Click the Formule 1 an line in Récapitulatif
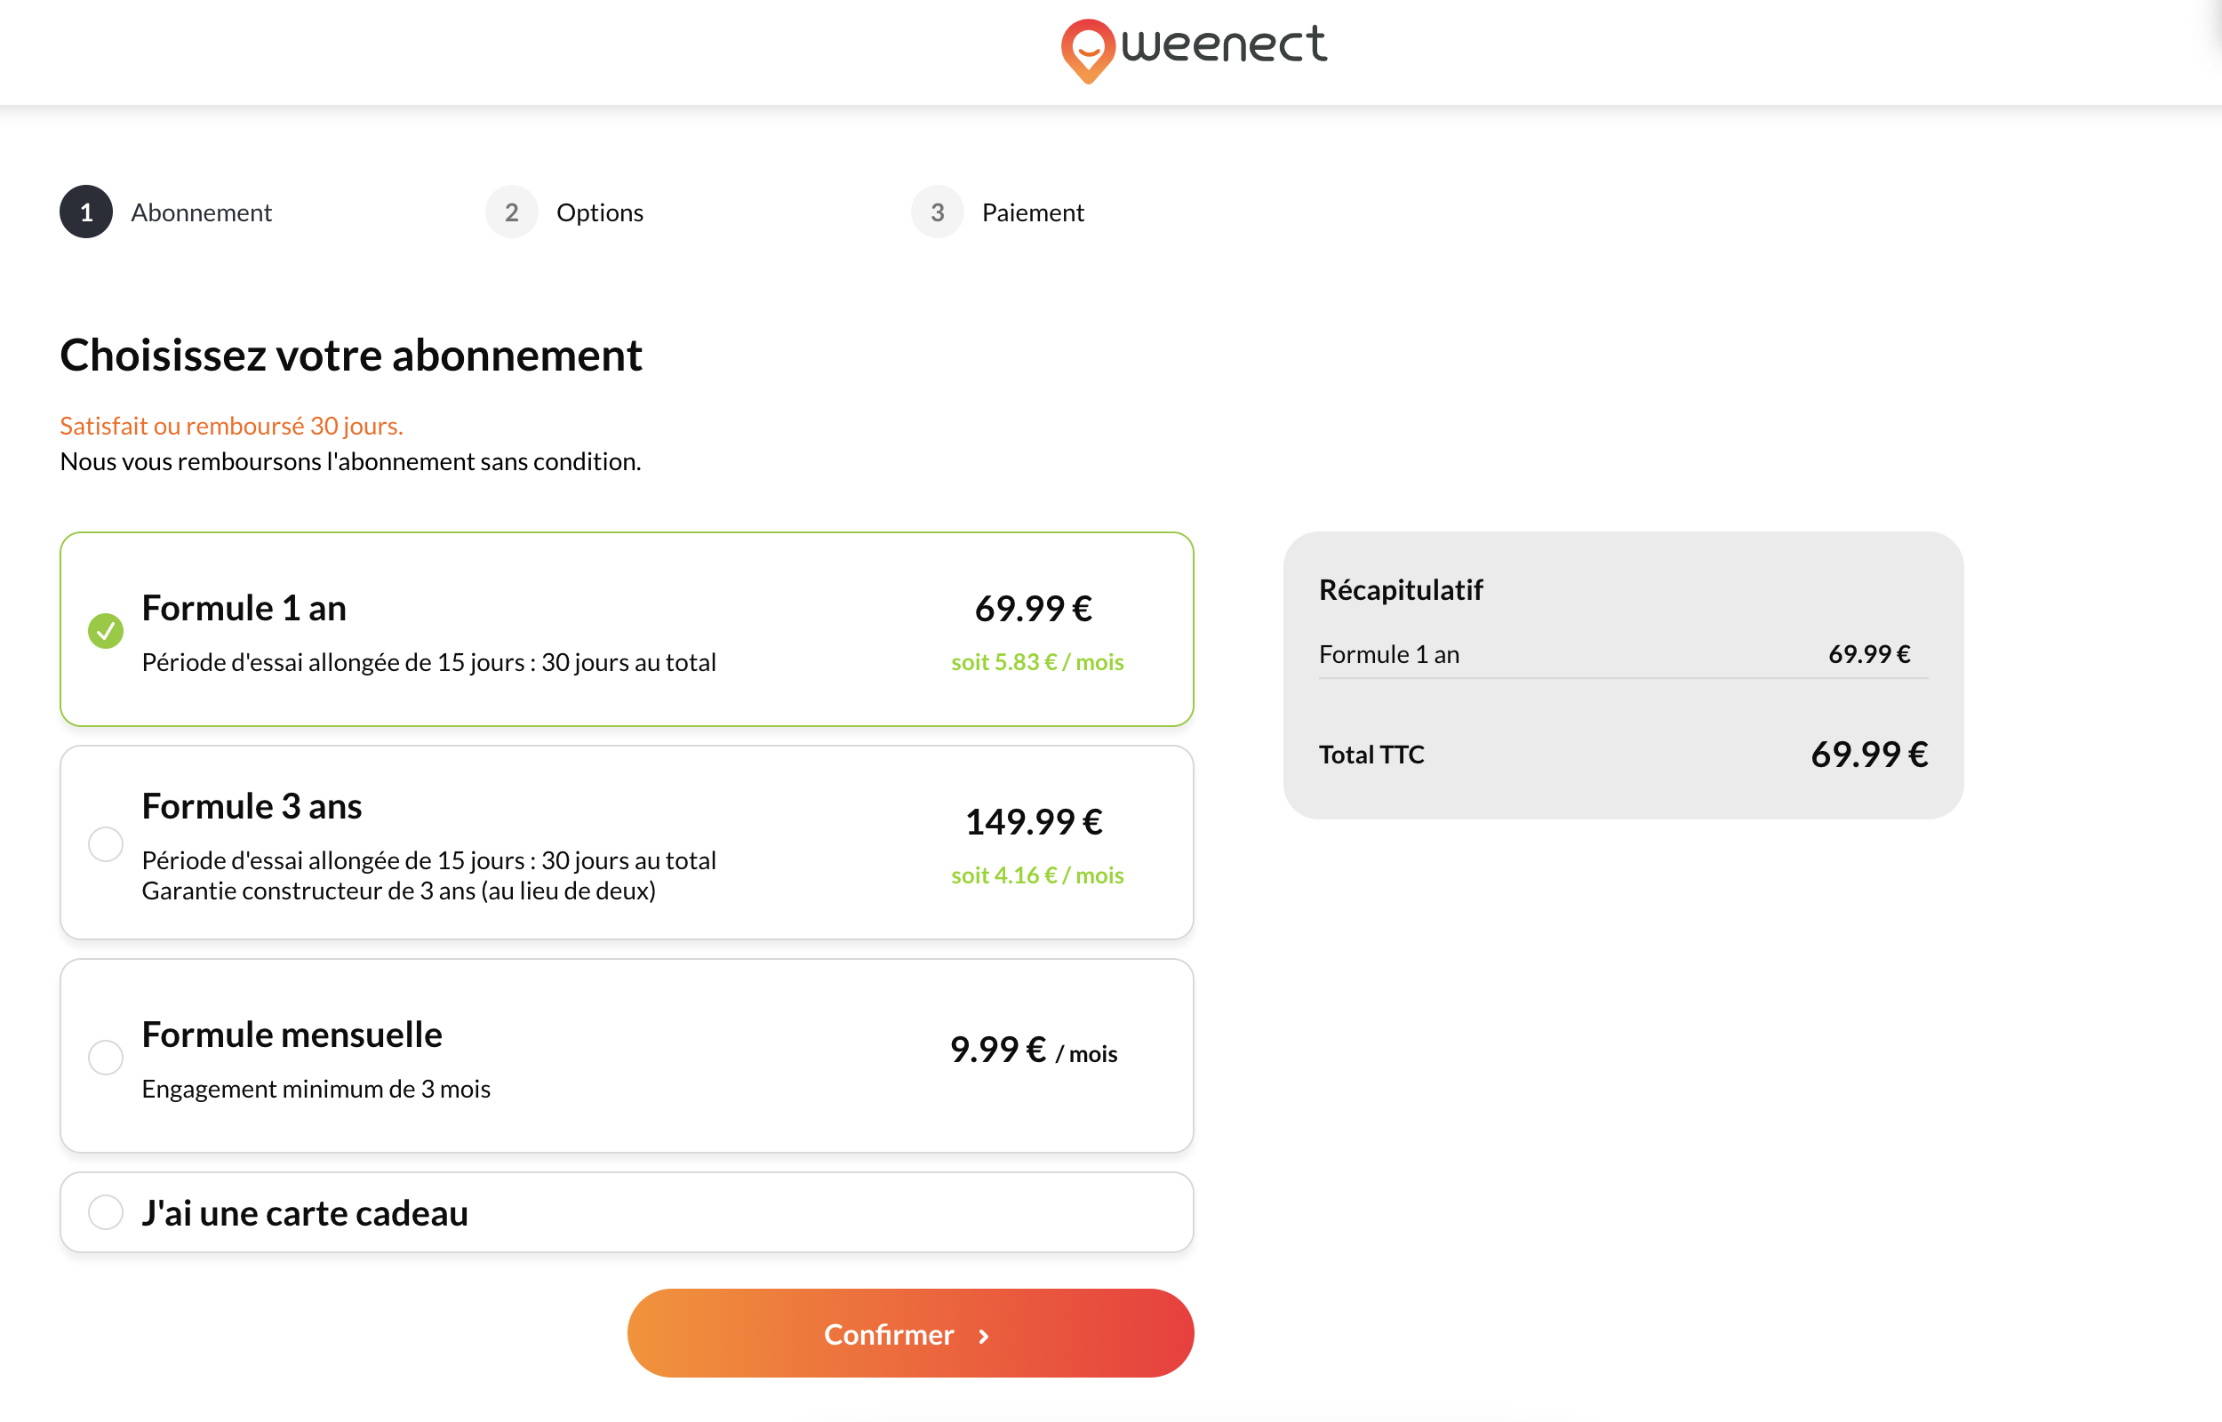 [1388, 655]
